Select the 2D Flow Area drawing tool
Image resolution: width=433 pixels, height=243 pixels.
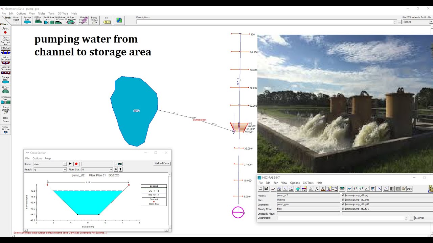pos(38,20)
